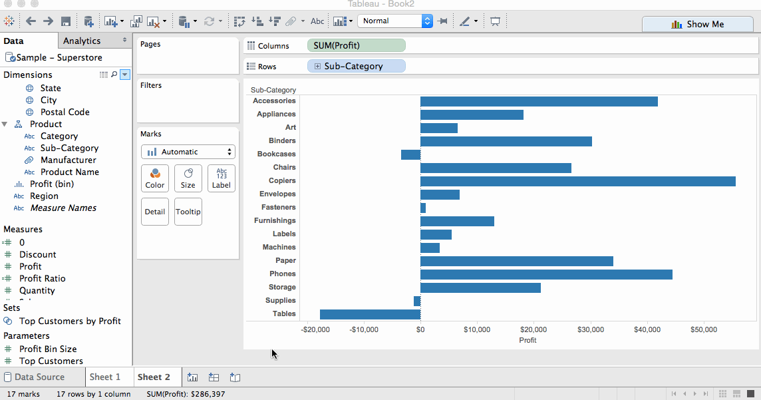
Task: Click the Presentation Mode icon
Action: pos(495,21)
